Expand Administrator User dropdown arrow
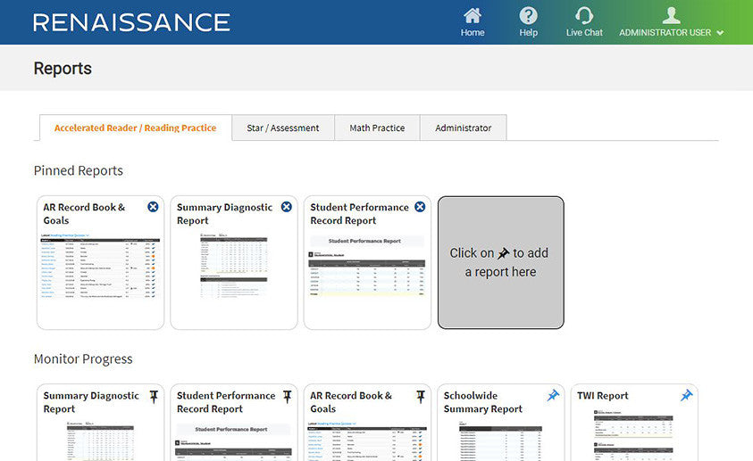Image resolution: width=753 pixels, height=461 pixels. click(x=720, y=33)
